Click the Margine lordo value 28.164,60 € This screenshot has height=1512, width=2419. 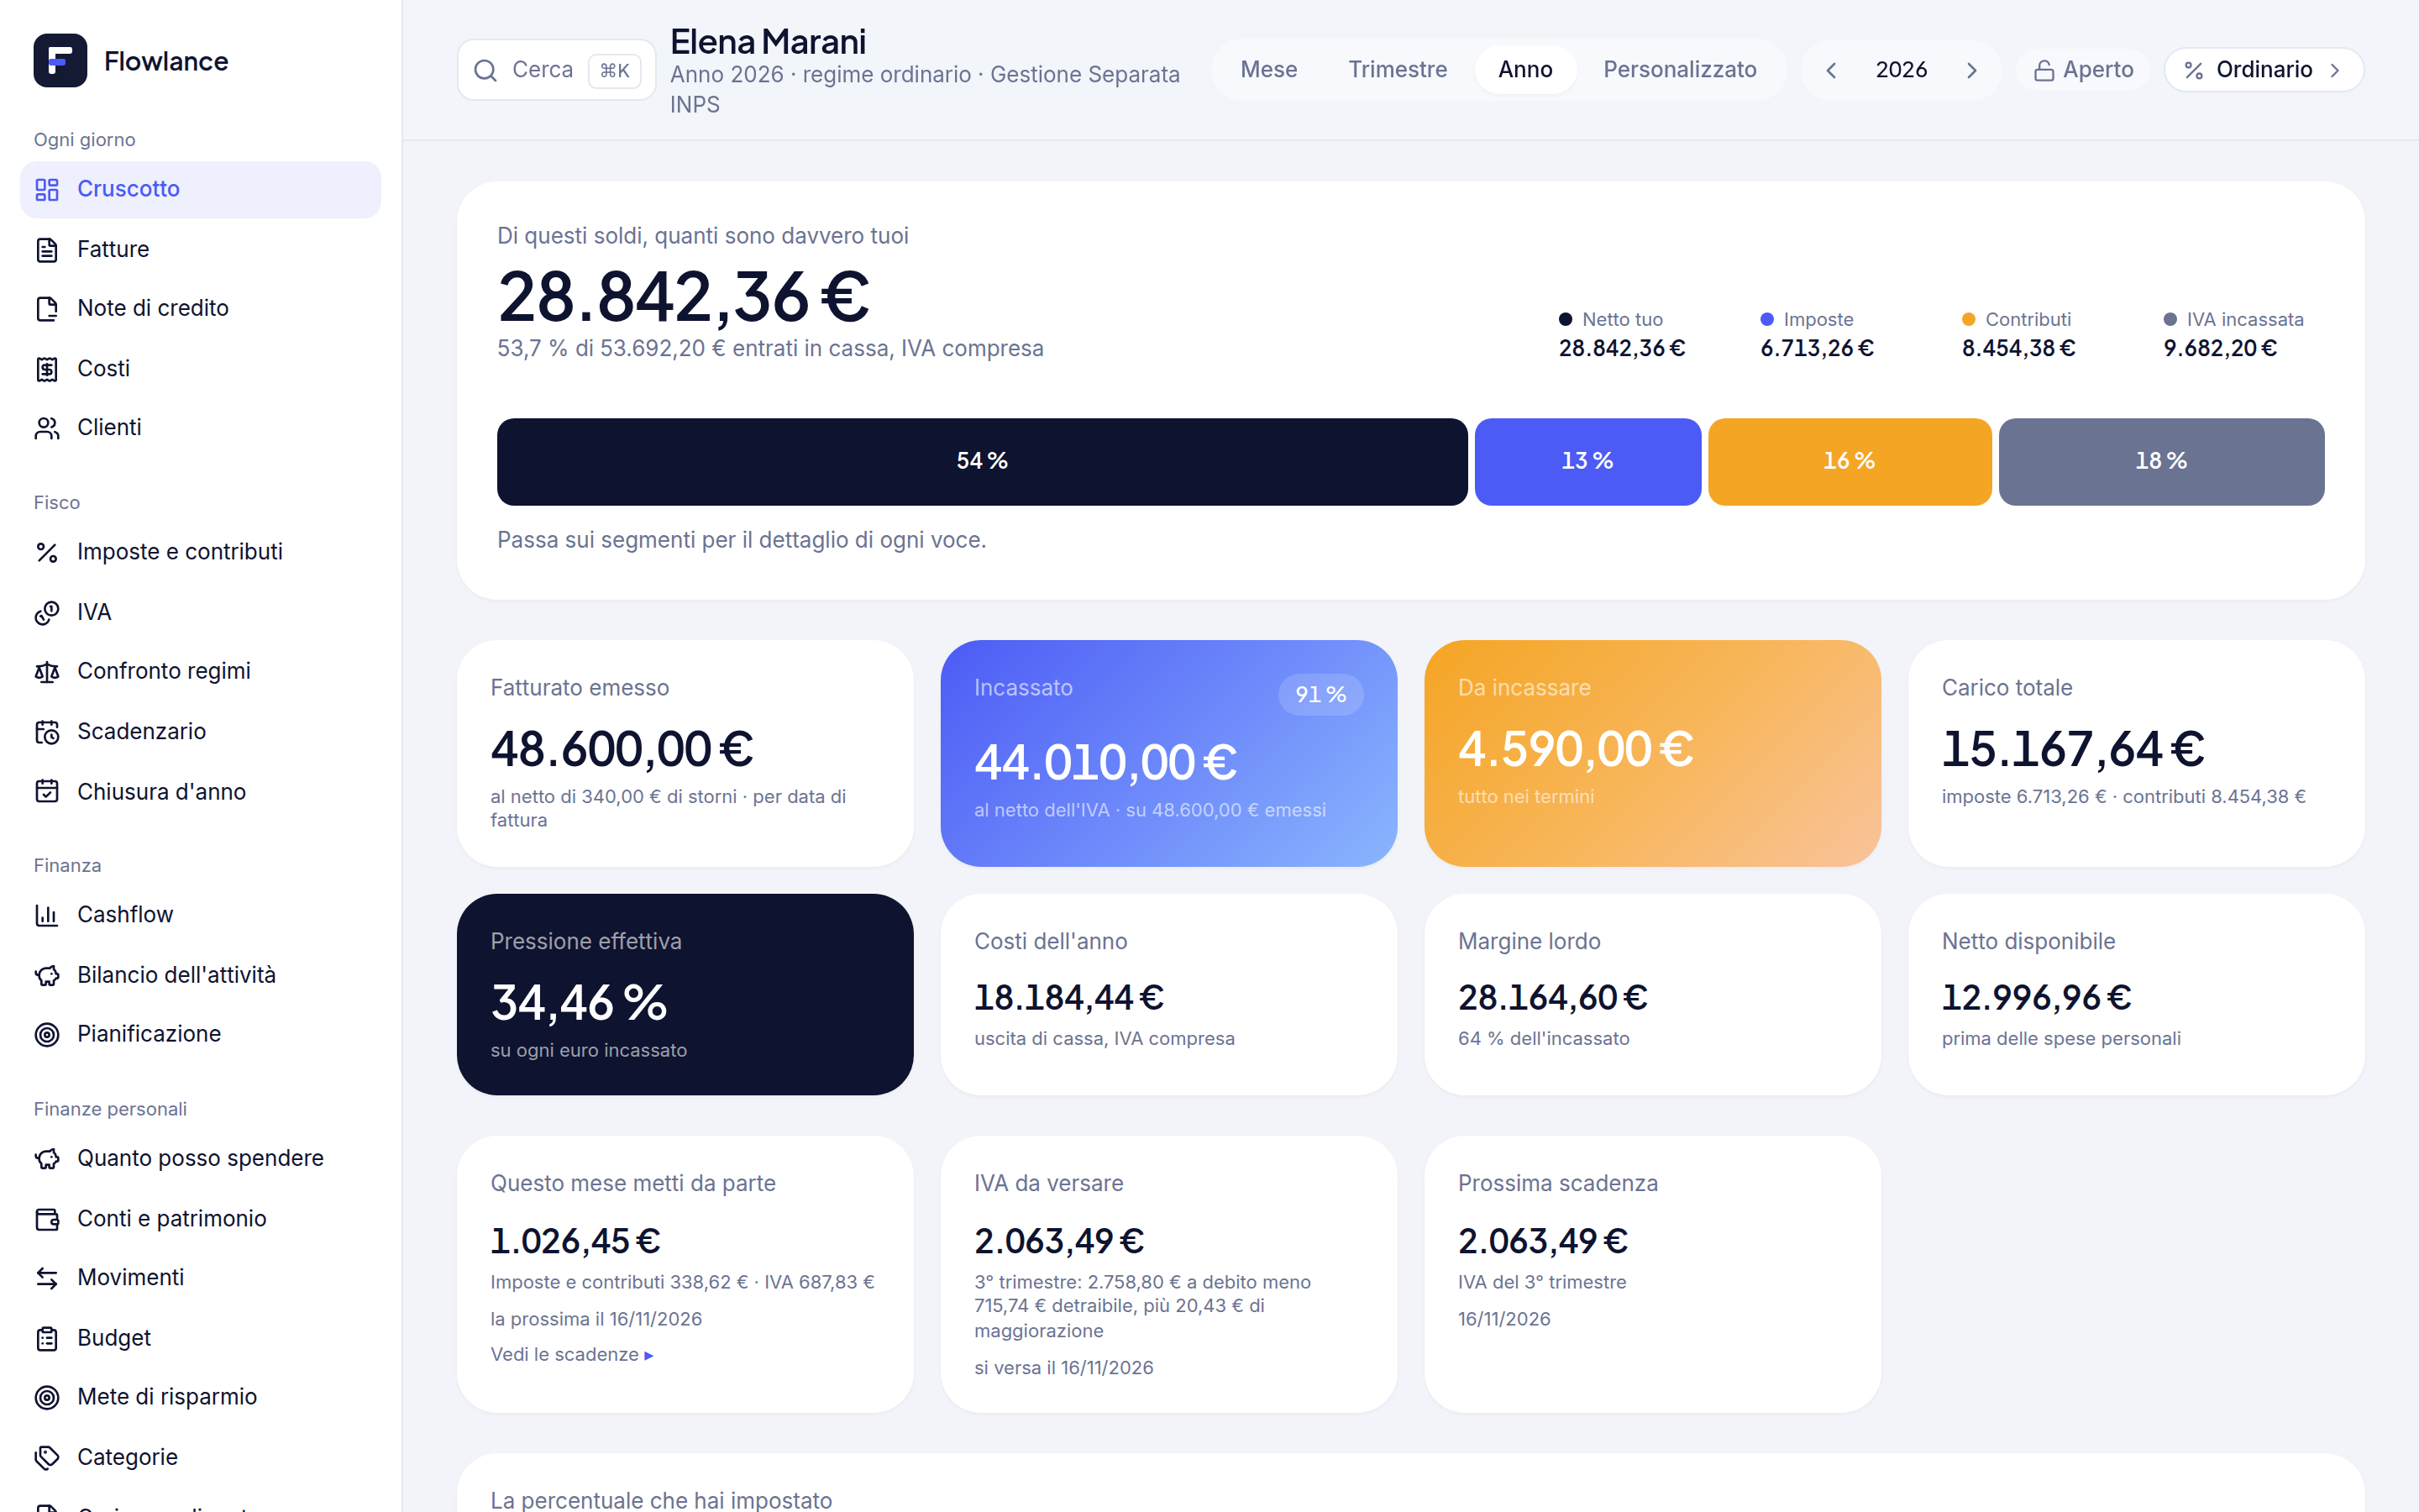(1553, 998)
